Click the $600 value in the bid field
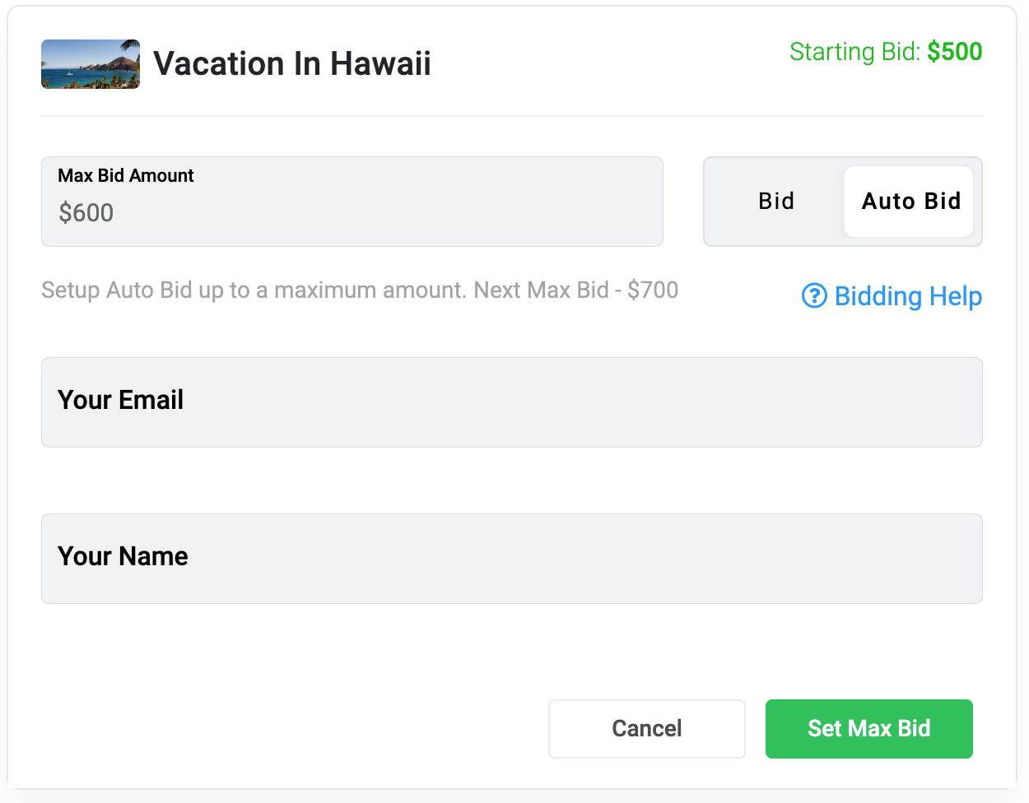The height and width of the screenshot is (803, 1029). coord(86,213)
